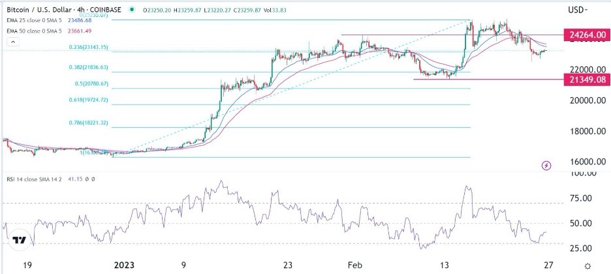Click the low price L23220.27 reading

(218, 10)
